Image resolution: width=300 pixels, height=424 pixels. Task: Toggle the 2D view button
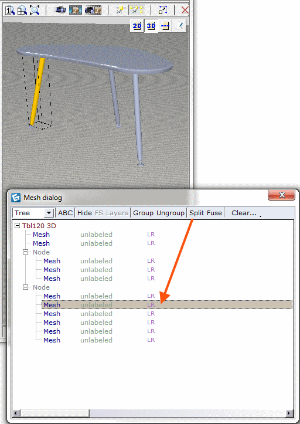point(137,26)
